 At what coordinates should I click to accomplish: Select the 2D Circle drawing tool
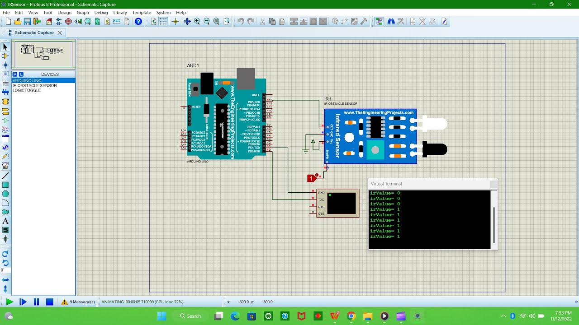point(5,194)
